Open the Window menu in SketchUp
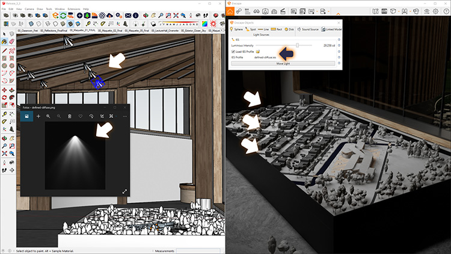 click(x=60, y=9)
